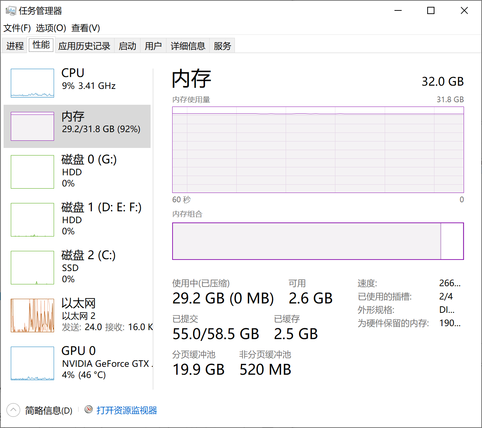The image size is (482, 428).
Task: Expand the 查看(V) menu
Action: 86,28
